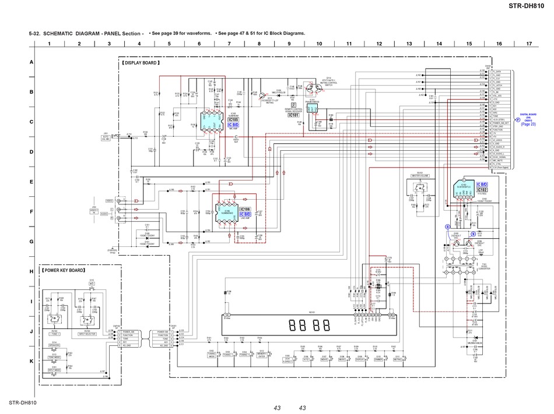Click the TUNING MODE switch label
554x414 pixels.
212,355
